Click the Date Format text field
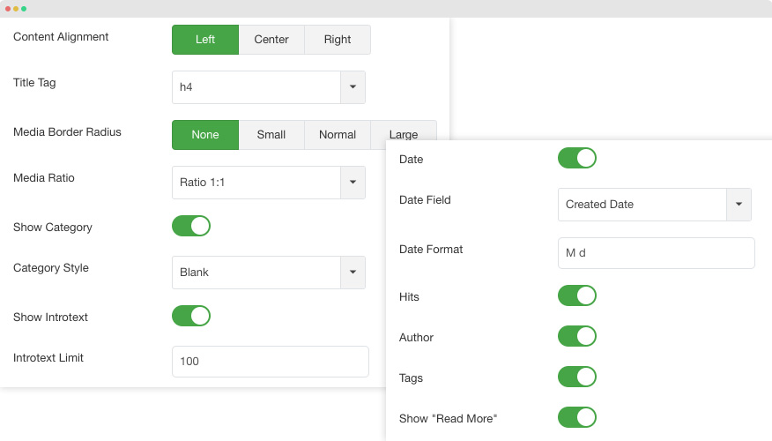The width and height of the screenshot is (772, 441). click(657, 253)
